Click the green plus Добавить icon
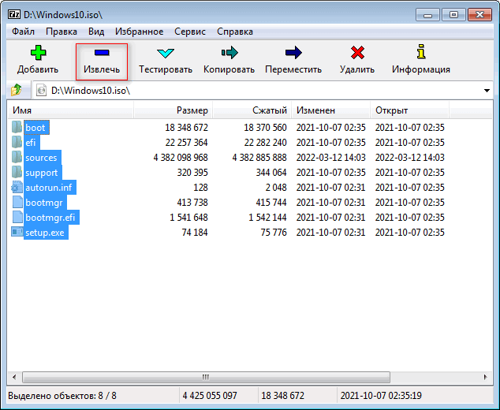This screenshot has height=410, width=500. [39, 53]
